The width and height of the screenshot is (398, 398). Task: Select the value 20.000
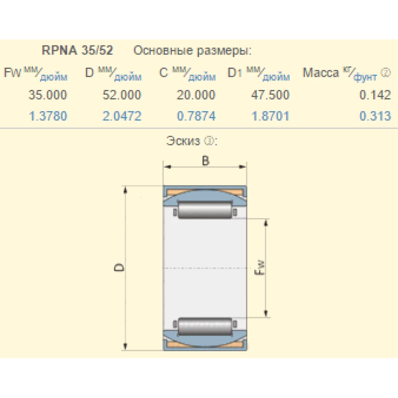[x=196, y=95]
